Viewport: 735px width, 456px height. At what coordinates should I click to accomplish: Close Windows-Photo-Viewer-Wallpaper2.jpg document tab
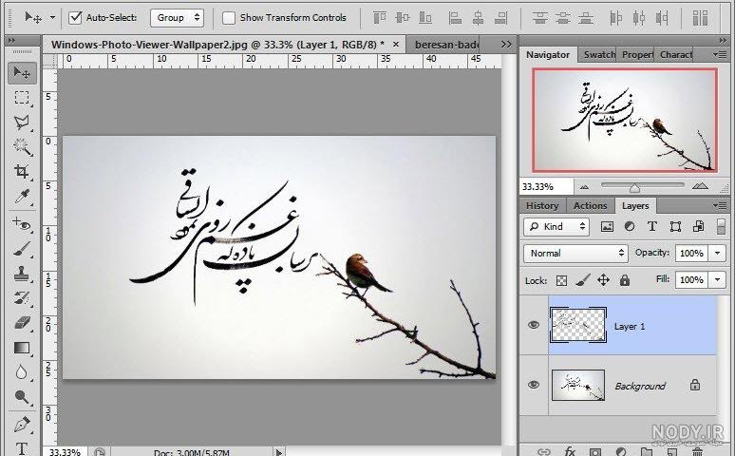coord(396,44)
